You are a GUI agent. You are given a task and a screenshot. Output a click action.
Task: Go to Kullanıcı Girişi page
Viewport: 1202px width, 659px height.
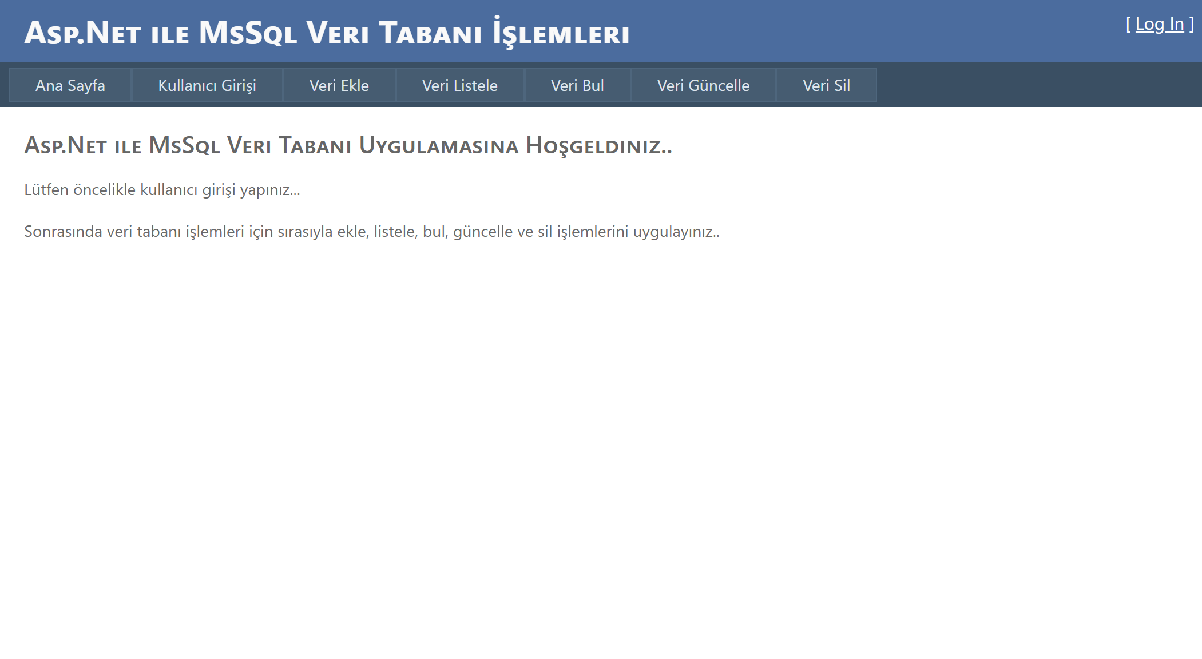pyautogui.click(x=207, y=85)
